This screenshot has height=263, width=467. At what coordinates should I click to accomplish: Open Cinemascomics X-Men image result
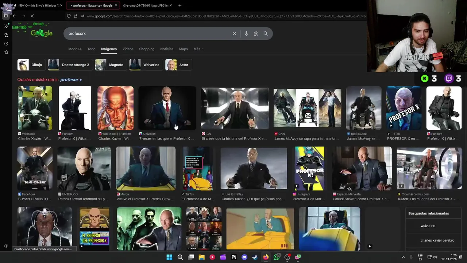point(429,168)
